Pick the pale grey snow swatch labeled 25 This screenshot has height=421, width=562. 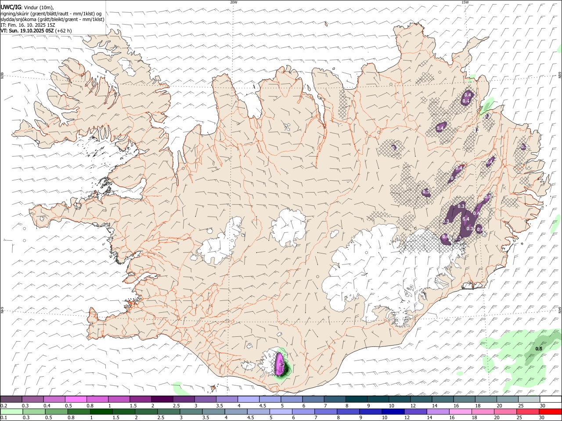[529, 399]
